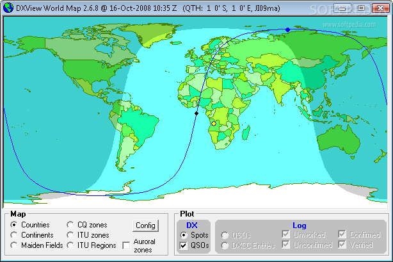
Task: Choose the ITU Regions map option
Action: click(70, 245)
